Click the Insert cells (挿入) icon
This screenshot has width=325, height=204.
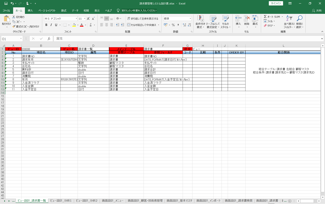point(238,19)
